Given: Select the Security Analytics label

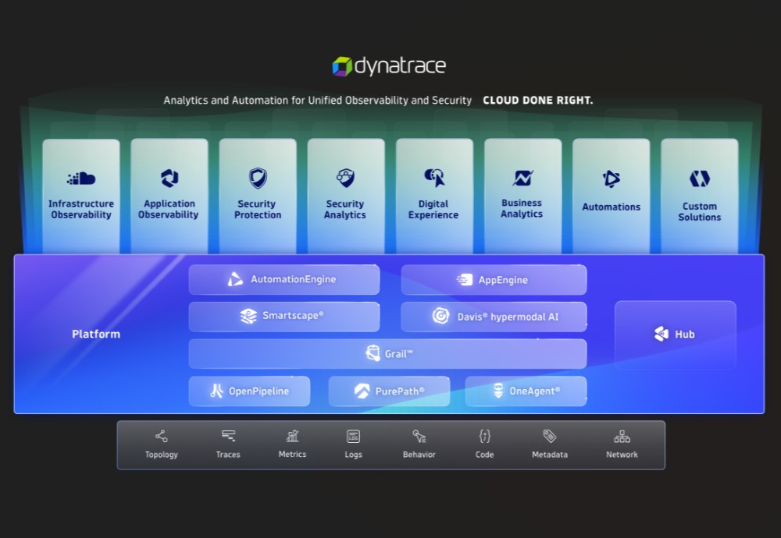Looking at the screenshot, I should tap(345, 209).
